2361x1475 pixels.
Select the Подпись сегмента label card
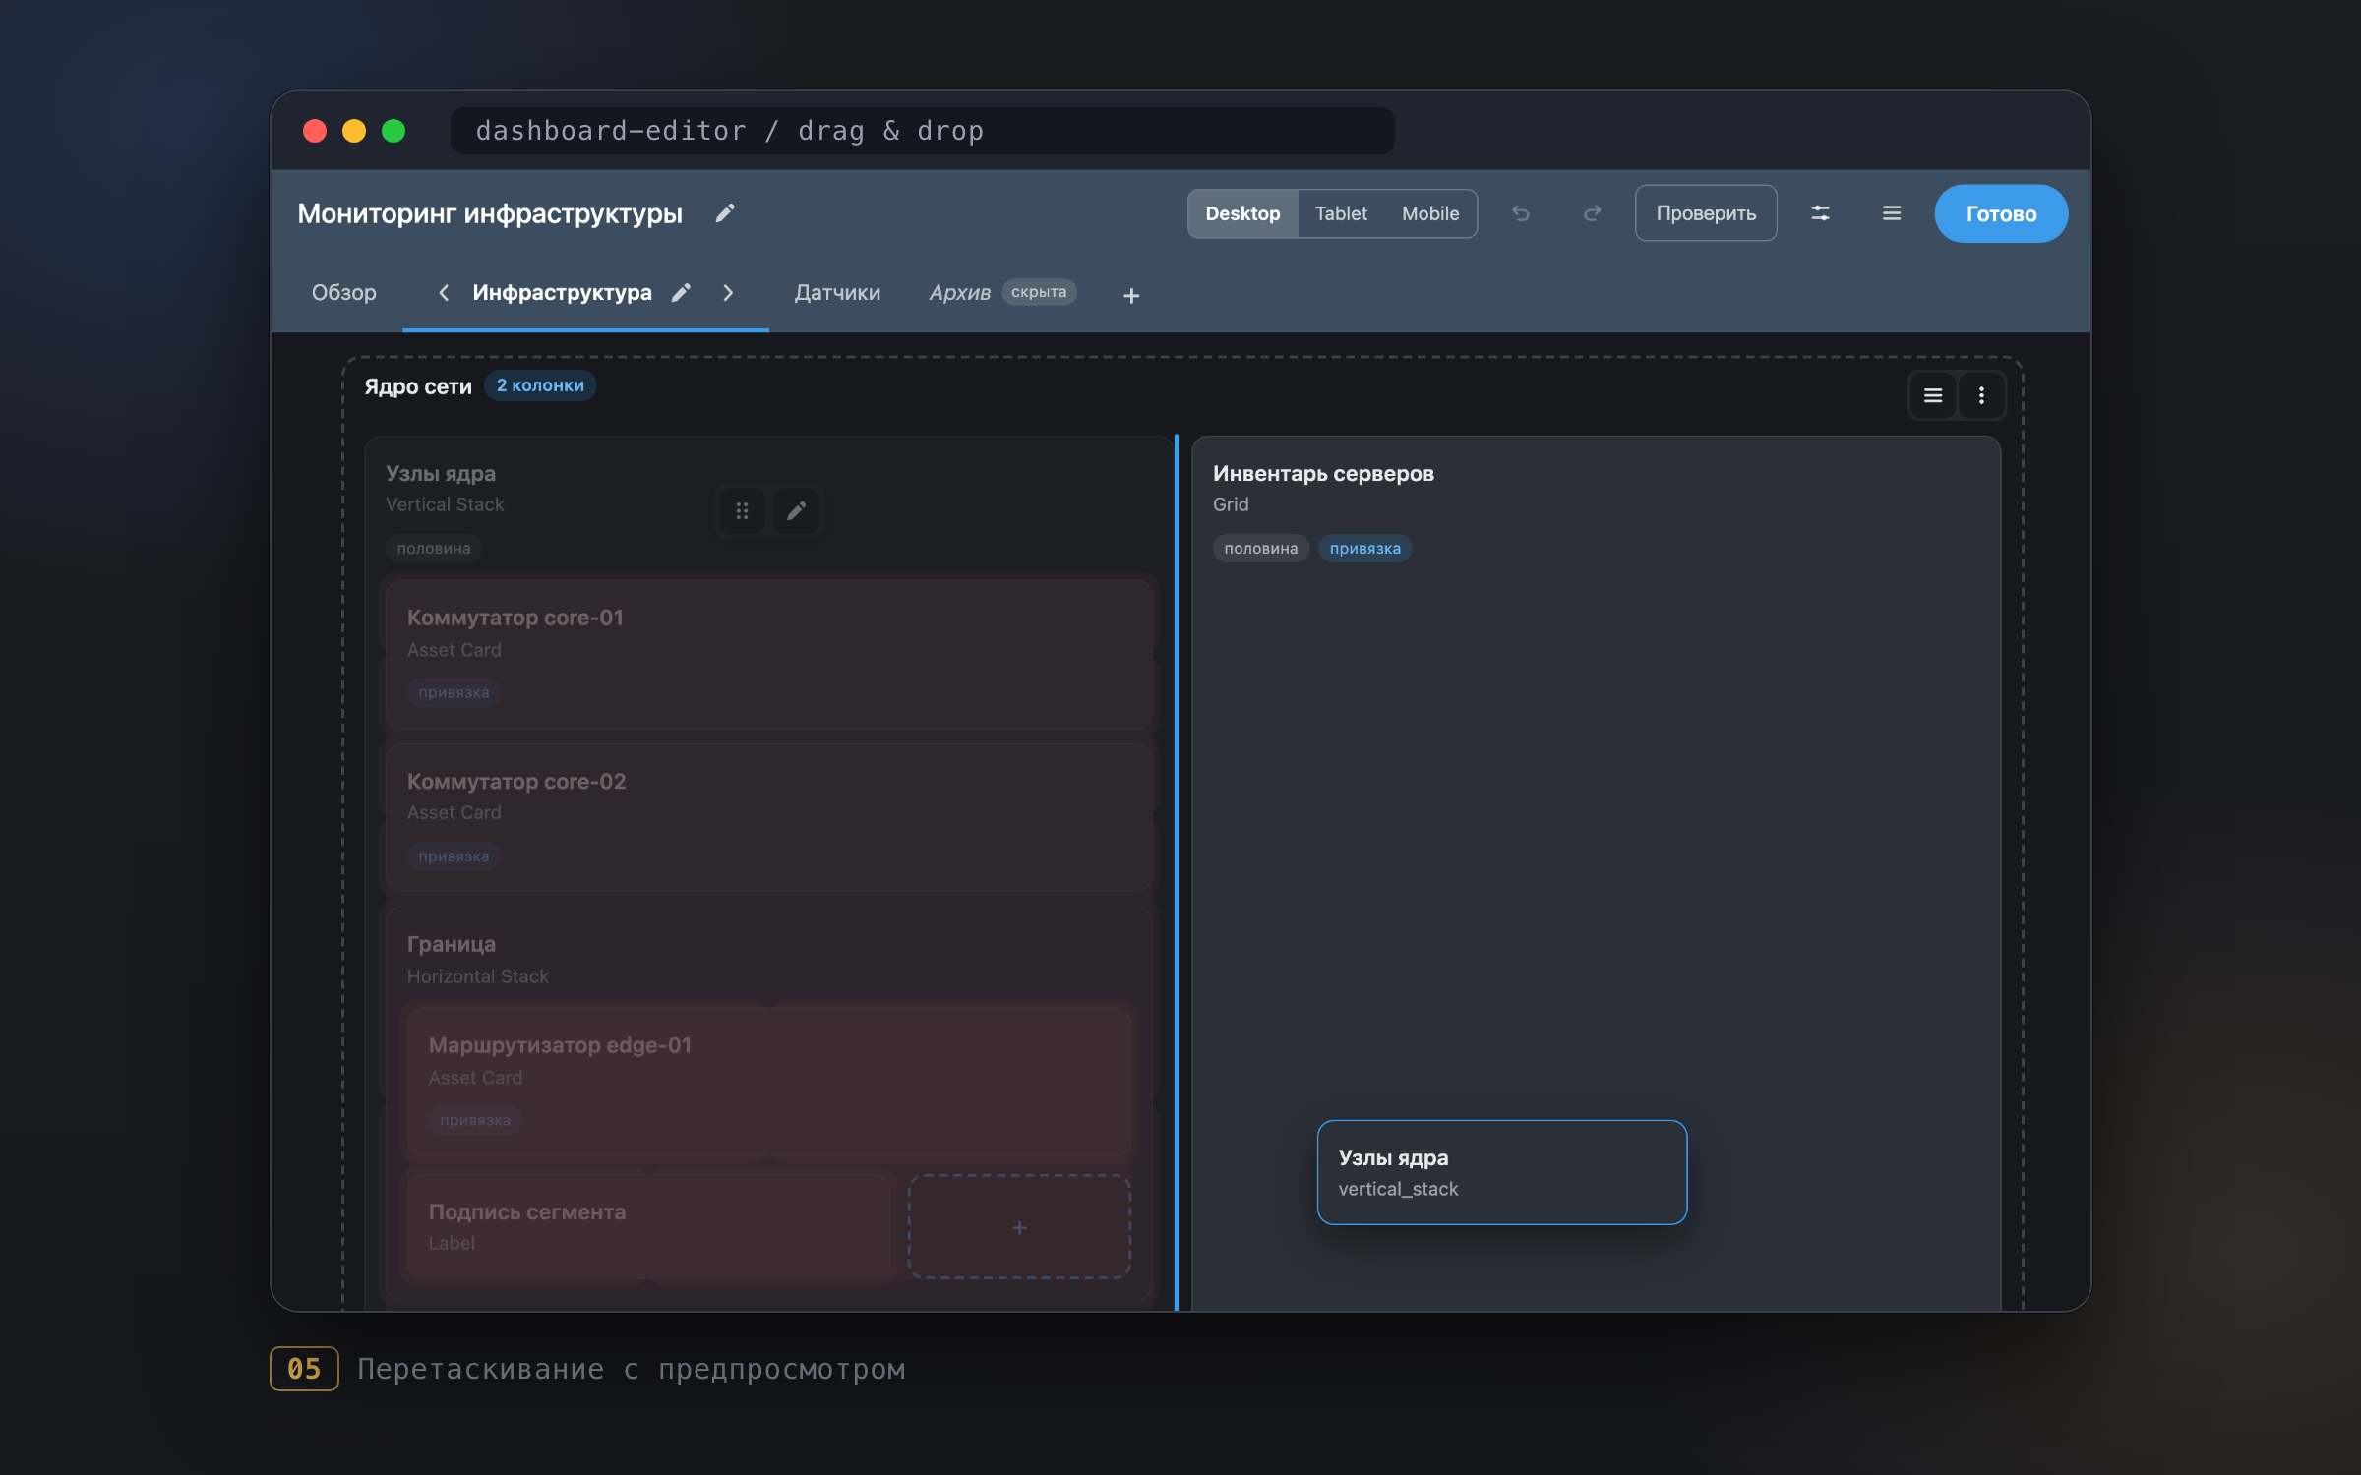[x=651, y=1227]
